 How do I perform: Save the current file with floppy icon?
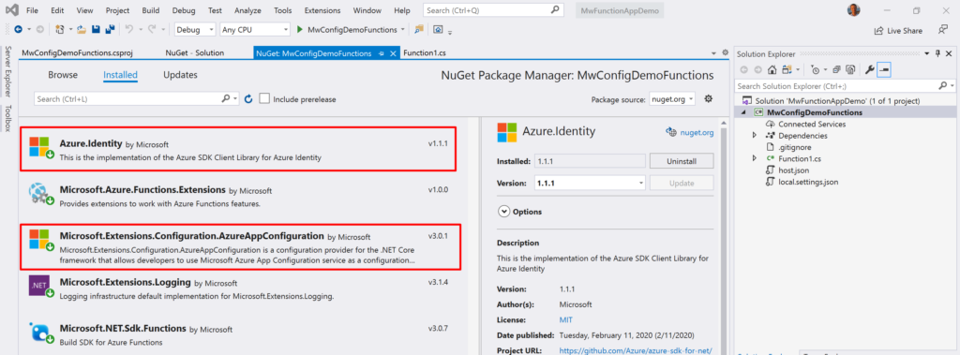[x=96, y=29]
